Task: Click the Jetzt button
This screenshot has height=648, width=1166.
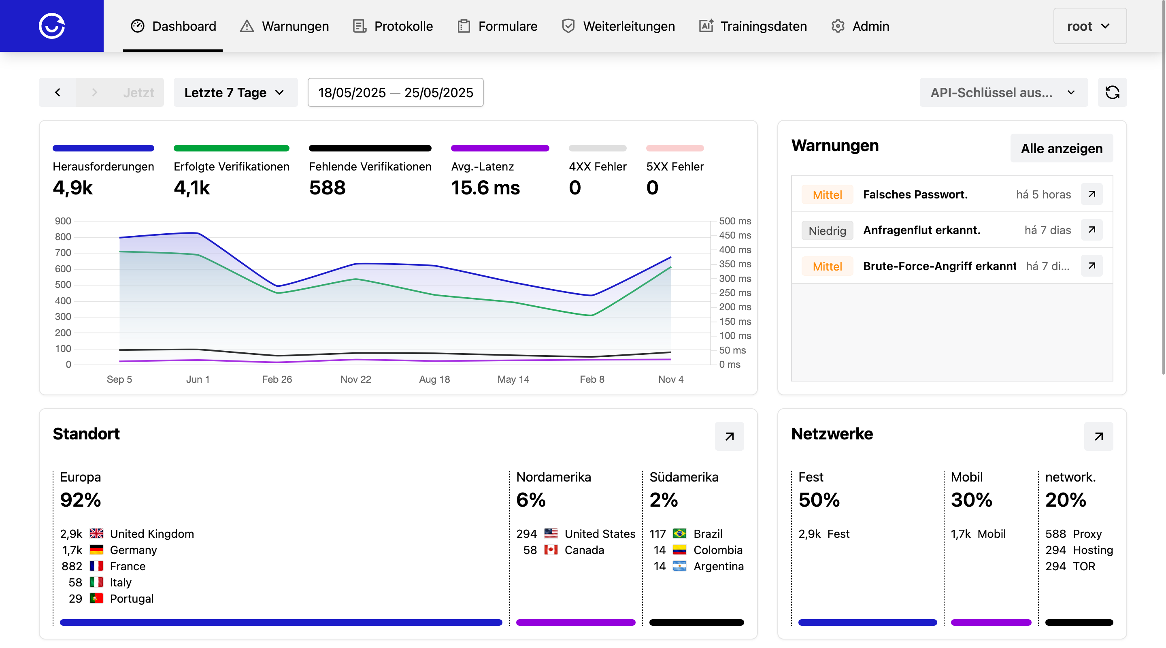Action: pos(138,92)
